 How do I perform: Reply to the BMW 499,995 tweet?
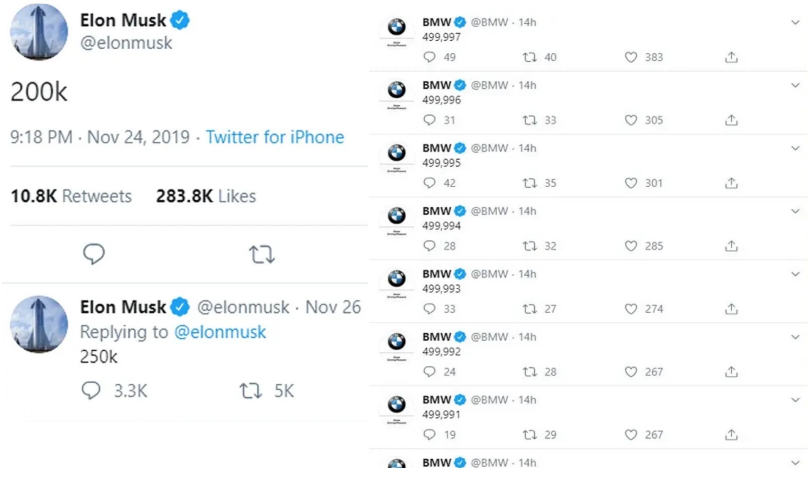click(429, 183)
